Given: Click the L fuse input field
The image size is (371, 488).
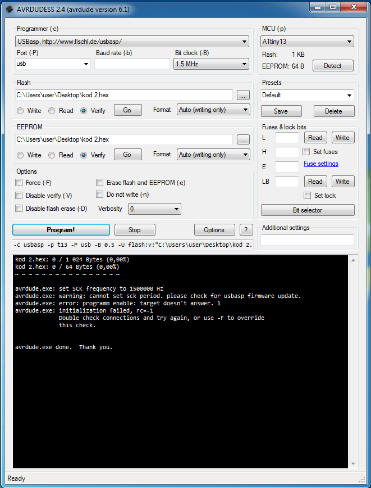Looking at the screenshot, I should click(287, 138).
